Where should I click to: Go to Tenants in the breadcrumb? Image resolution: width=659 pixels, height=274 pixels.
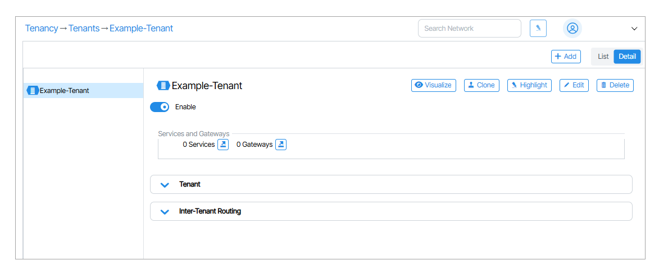coord(84,28)
